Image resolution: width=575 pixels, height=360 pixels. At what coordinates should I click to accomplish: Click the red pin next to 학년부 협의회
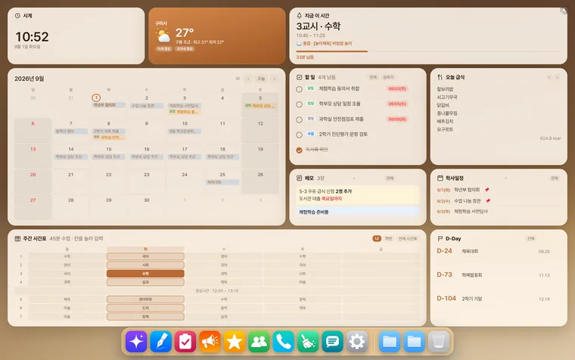click(x=487, y=190)
